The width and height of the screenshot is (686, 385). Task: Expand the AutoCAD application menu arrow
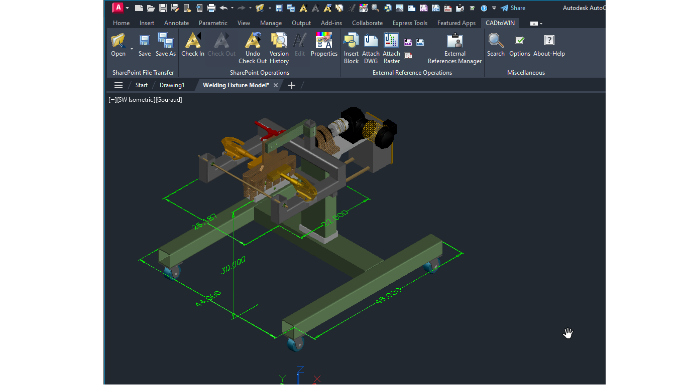click(127, 8)
